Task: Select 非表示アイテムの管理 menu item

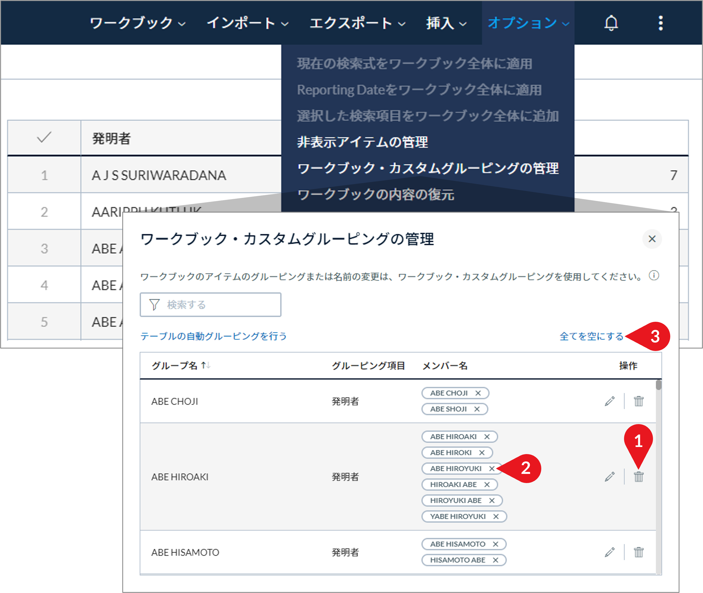Action: pos(362,142)
